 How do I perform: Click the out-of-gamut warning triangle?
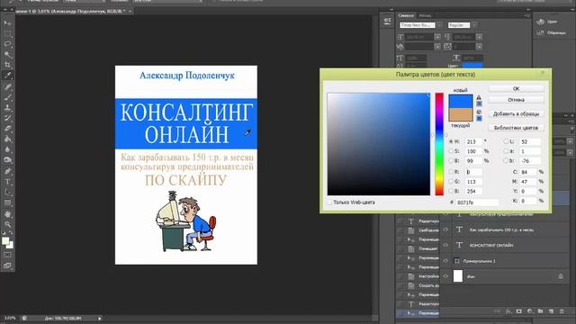(479, 97)
